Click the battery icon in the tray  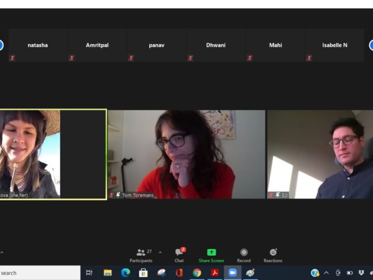click(x=349, y=273)
